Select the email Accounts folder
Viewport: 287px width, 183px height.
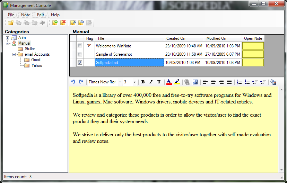[37, 54]
